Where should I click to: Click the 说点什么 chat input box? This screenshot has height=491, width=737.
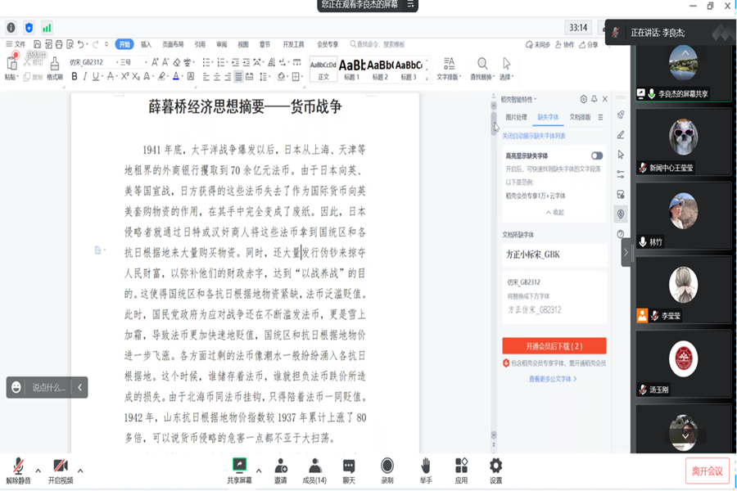pos(47,387)
